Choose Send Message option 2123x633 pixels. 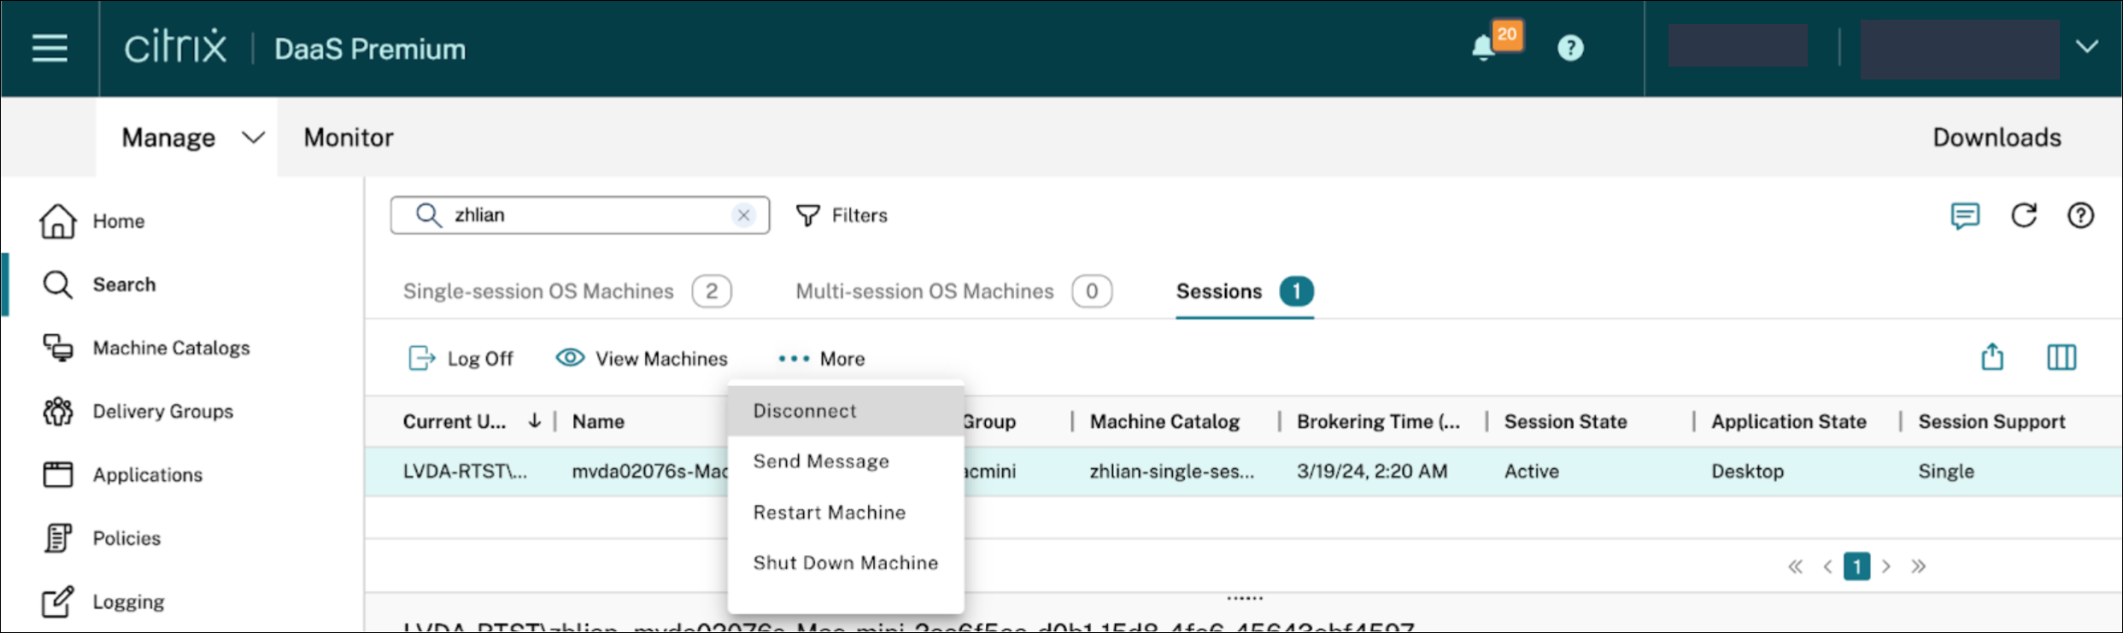[x=821, y=461]
